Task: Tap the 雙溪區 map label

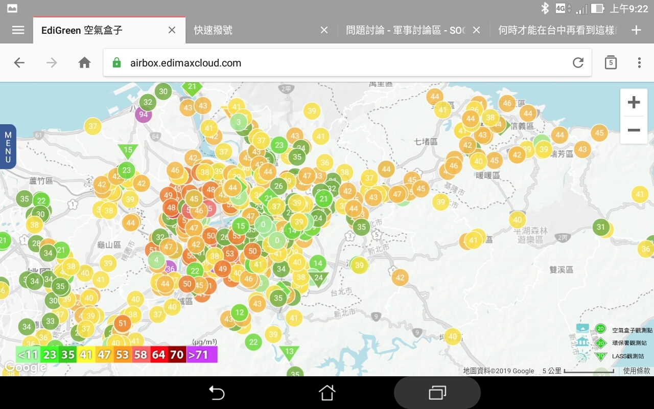Action: point(562,269)
